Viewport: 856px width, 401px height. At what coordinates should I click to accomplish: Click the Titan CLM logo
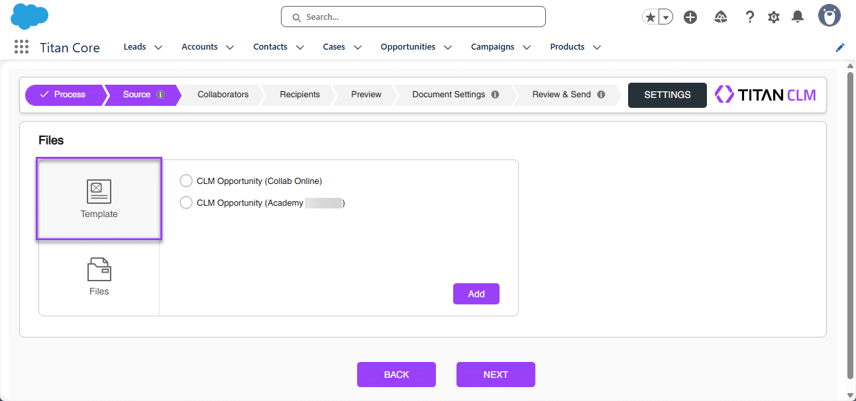[765, 94]
